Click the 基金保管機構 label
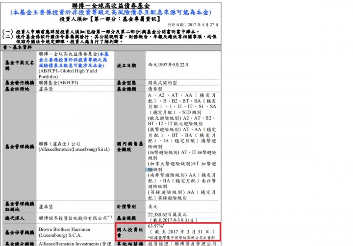This screenshot has width=353, height=246. coord(20,232)
